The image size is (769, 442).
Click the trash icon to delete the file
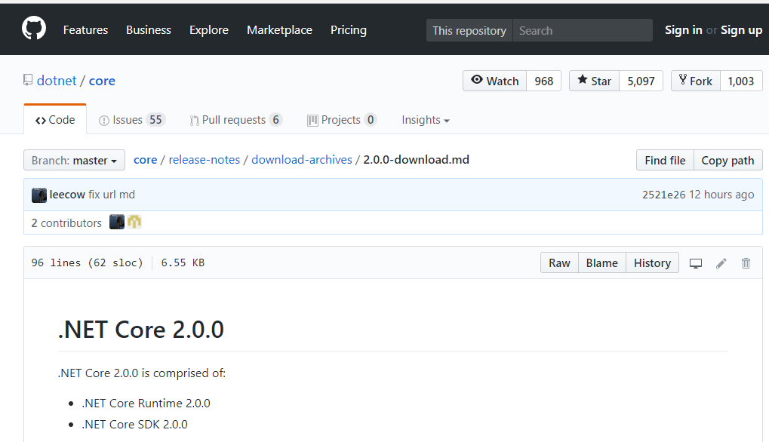[x=746, y=262]
